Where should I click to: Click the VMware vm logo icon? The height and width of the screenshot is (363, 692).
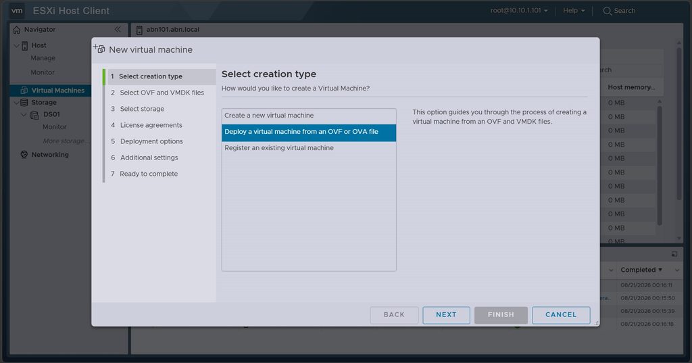tap(17, 11)
